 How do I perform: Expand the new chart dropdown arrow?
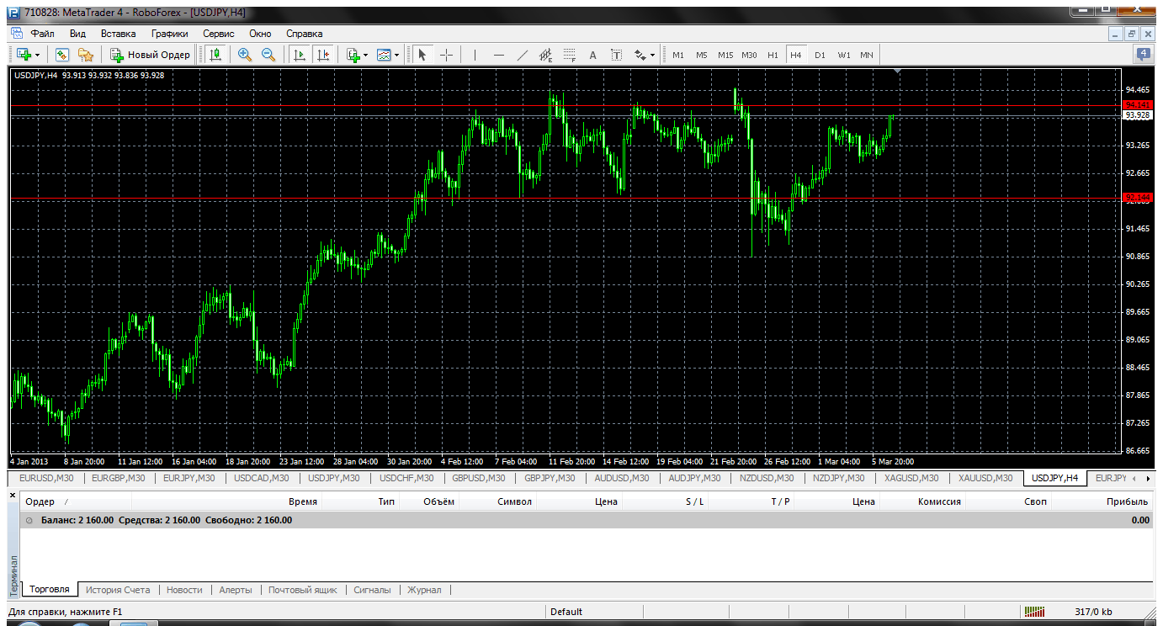37,55
